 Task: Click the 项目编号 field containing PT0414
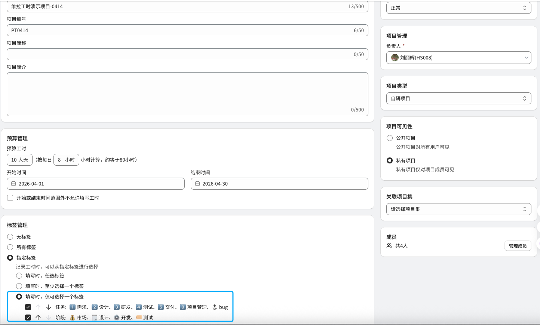(x=187, y=30)
